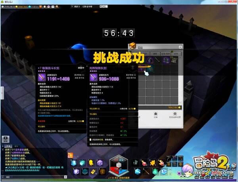Use the blue crystal skill in slot 5
This screenshot has width=238, height=182.
[138, 171]
